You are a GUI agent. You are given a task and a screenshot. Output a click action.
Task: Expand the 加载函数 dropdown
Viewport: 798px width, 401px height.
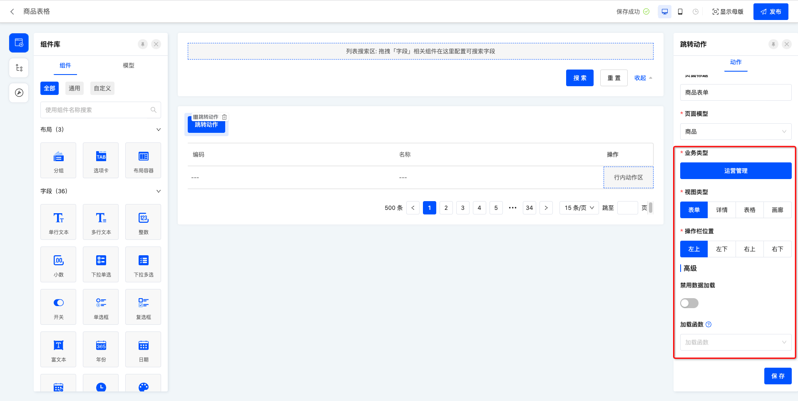736,342
